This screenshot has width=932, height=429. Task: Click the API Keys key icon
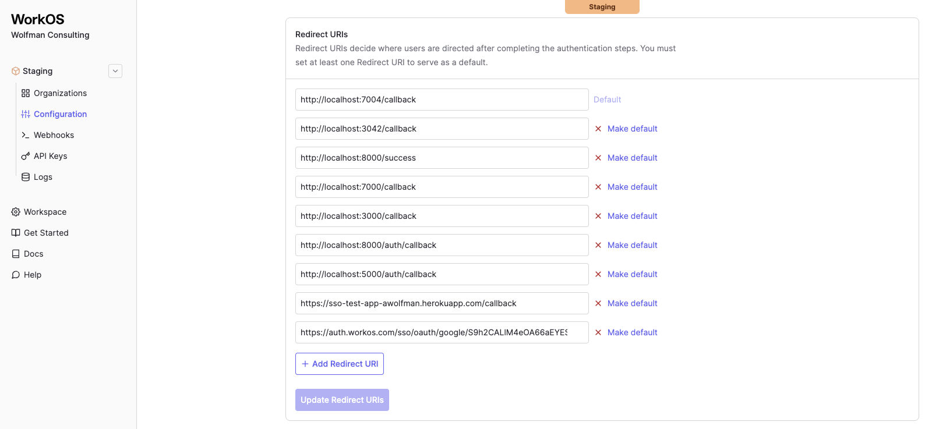point(26,156)
